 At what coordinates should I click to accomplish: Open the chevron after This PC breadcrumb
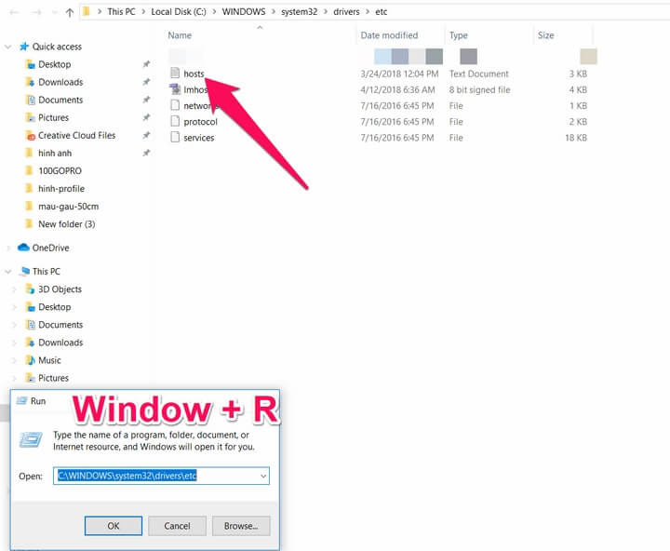143,12
